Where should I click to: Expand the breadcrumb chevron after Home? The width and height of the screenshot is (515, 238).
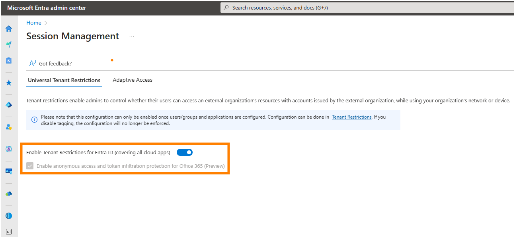(x=46, y=23)
